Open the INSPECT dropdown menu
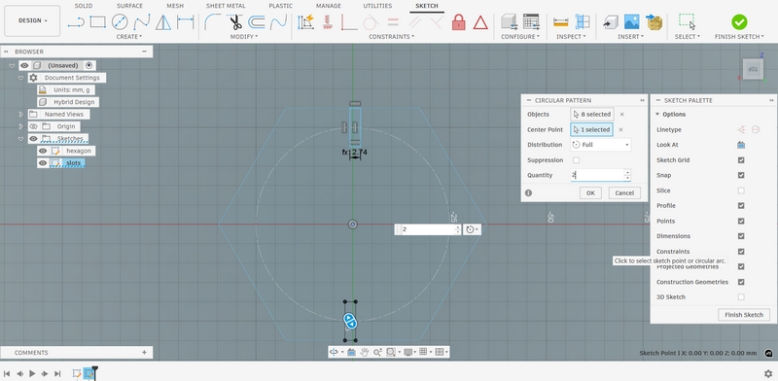This screenshot has width=778, height=381. point(571,37)
